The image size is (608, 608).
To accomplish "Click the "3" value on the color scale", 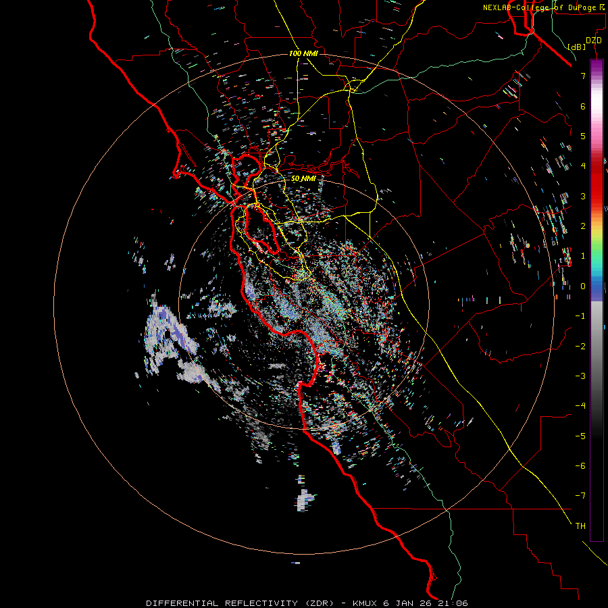I will pyautogui.click(x=583, y=196).
